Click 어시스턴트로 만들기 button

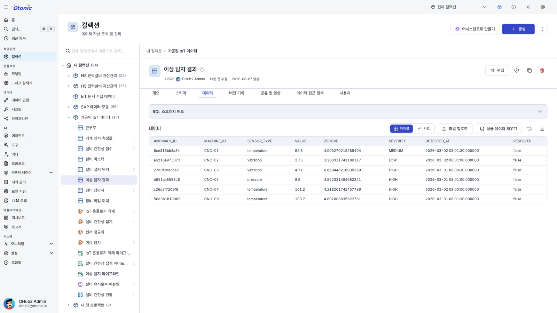[475, 29]
